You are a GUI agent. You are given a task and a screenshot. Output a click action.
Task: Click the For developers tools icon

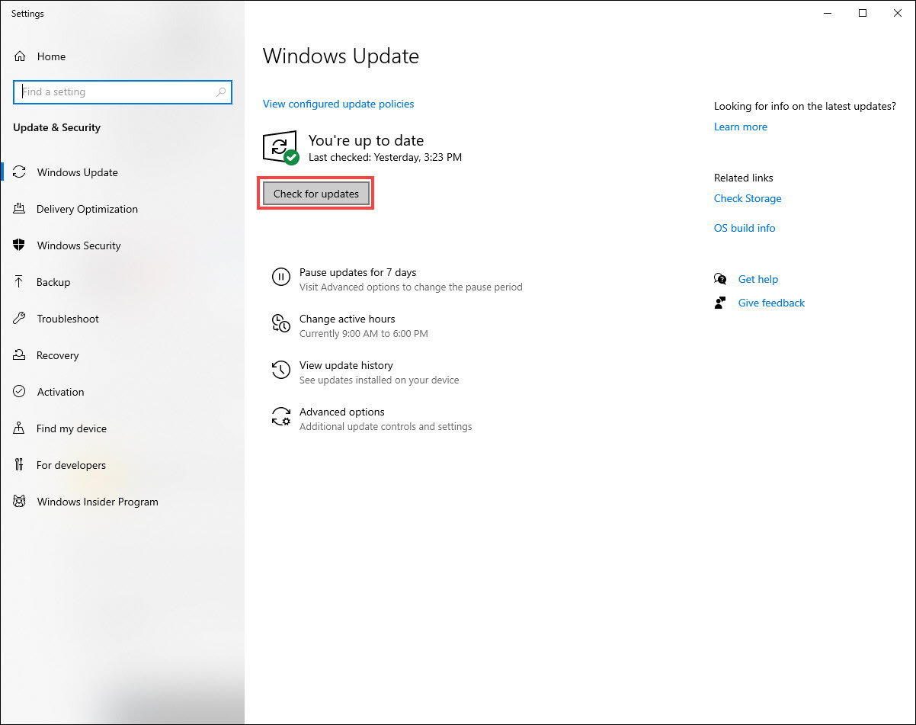(20, 465)
